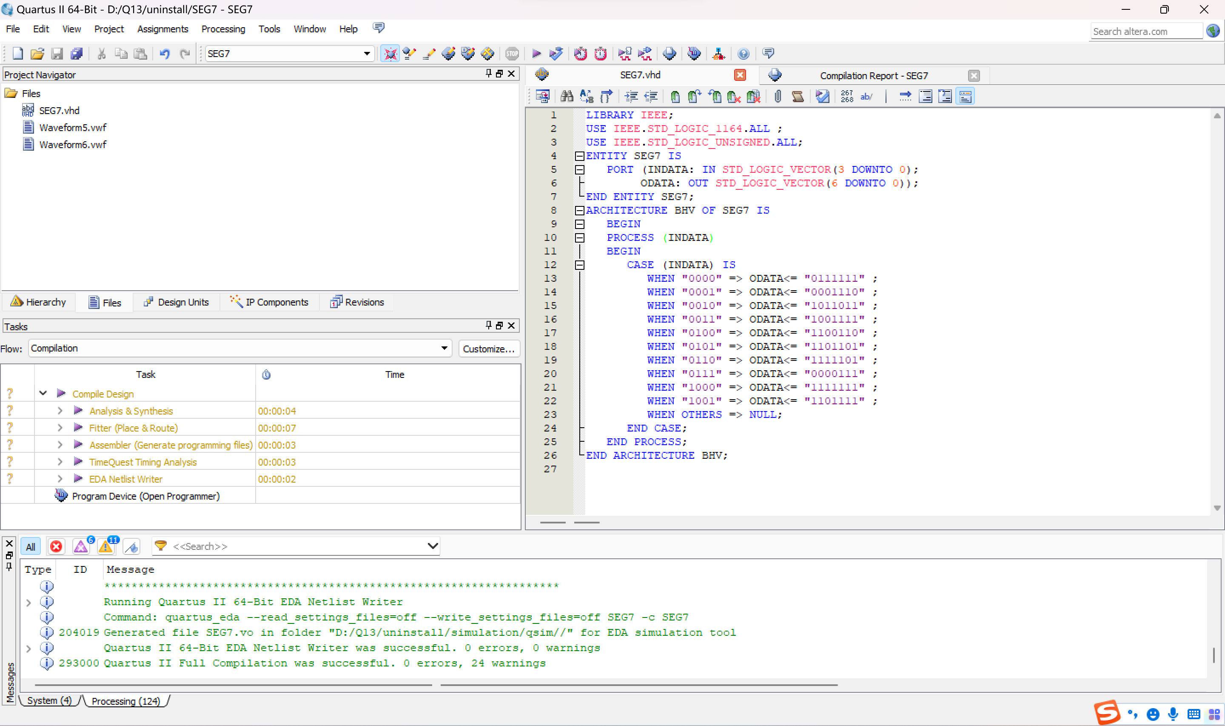Screen dimensions: 1225x726
Task: Expand the Analysis & Synthesis task
Action: (x=60, y=411)
